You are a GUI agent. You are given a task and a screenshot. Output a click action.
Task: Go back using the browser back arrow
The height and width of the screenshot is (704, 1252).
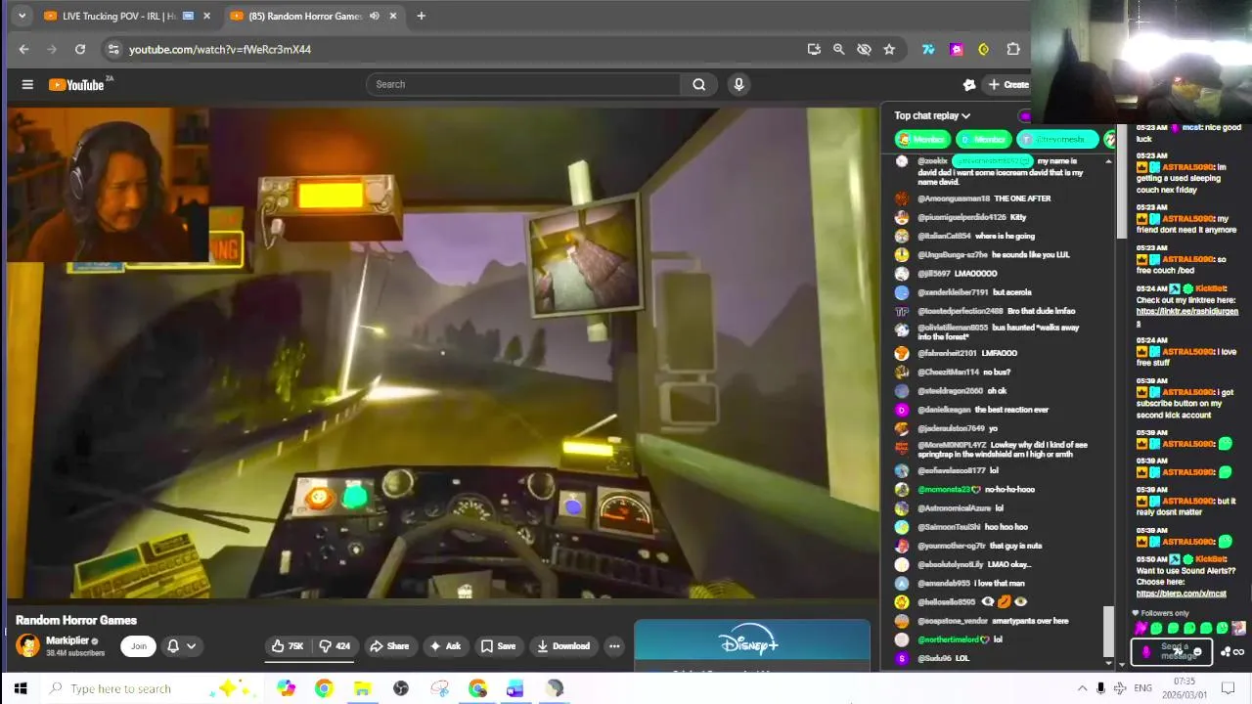23,49
